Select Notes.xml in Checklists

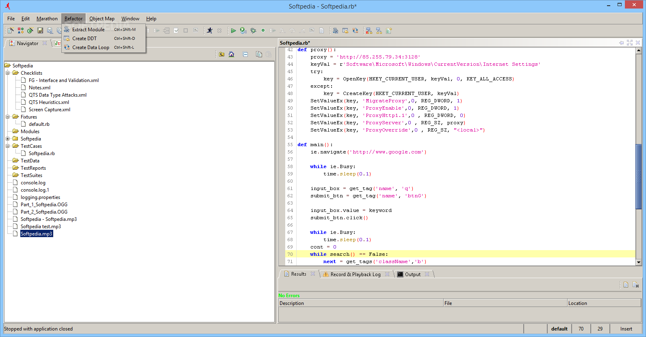[39, 88]
